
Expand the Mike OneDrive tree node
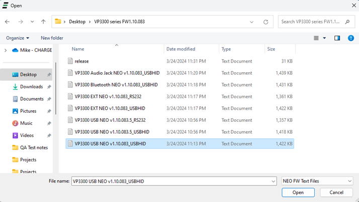[x=6, y=50]
